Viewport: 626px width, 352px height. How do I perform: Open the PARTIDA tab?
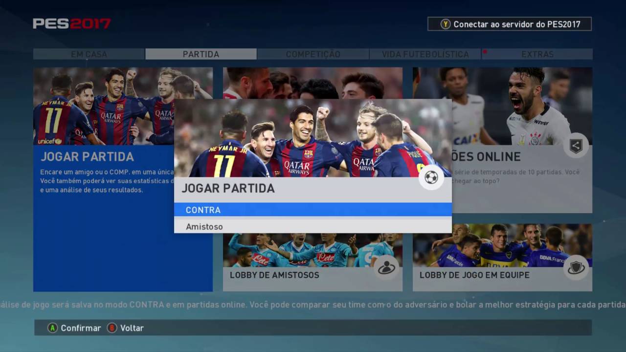(201, 54)
